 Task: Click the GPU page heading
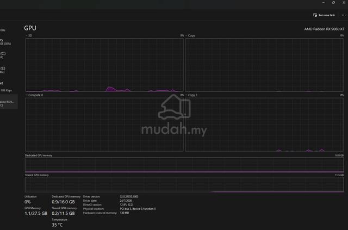coord(30,28)
